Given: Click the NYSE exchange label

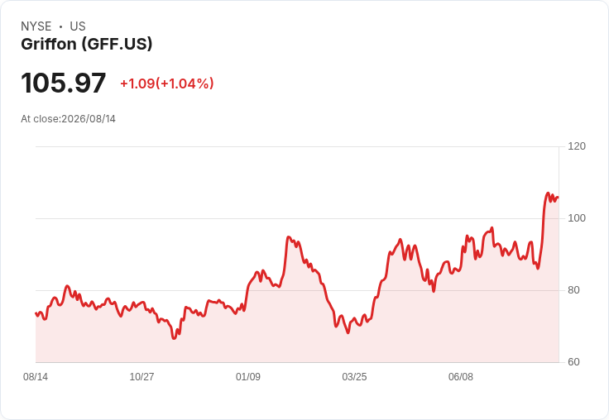Looking at the screenshot, I should click(x=36, y=26).
